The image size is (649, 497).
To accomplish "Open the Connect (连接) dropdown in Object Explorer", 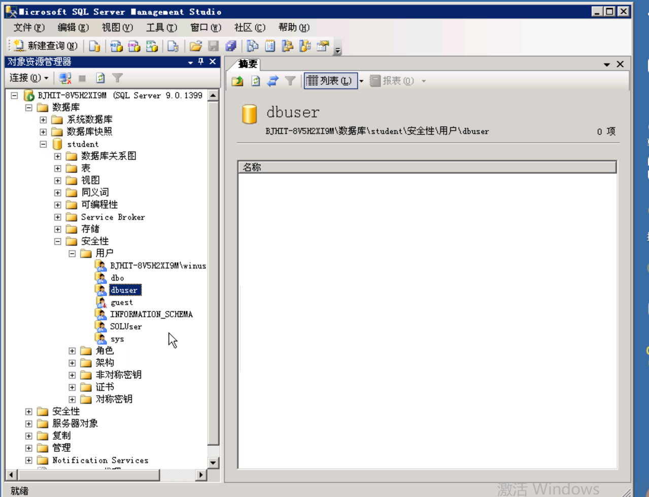I will 29,78.
